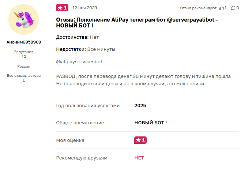Click the 2025 year-of-use value
Image resolution: width=248 pixels, height=173 pixels.
(140, 105)
